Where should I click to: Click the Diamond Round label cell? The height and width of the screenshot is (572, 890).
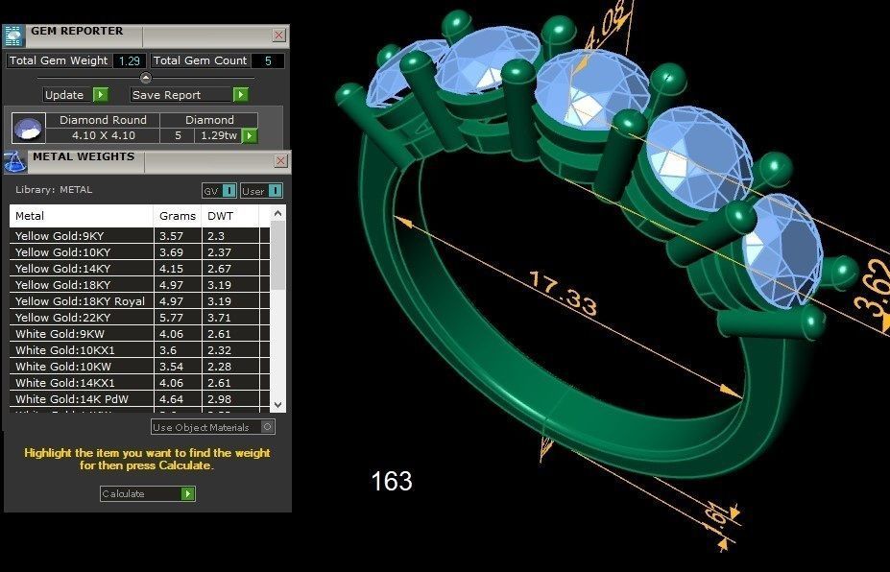pos(104,120)
